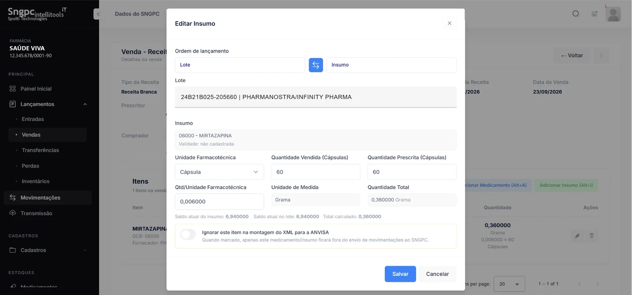Click Adicionar Insumo (Alt+I) button
Screen dimensions: 632x295
pos(566,185)
